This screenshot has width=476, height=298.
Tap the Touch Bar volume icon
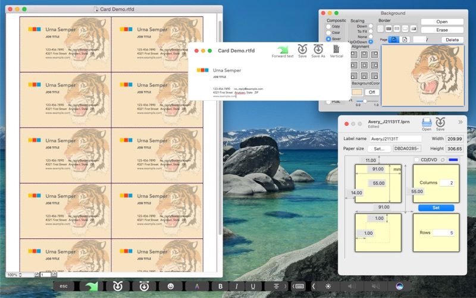[x=352, y=286]
